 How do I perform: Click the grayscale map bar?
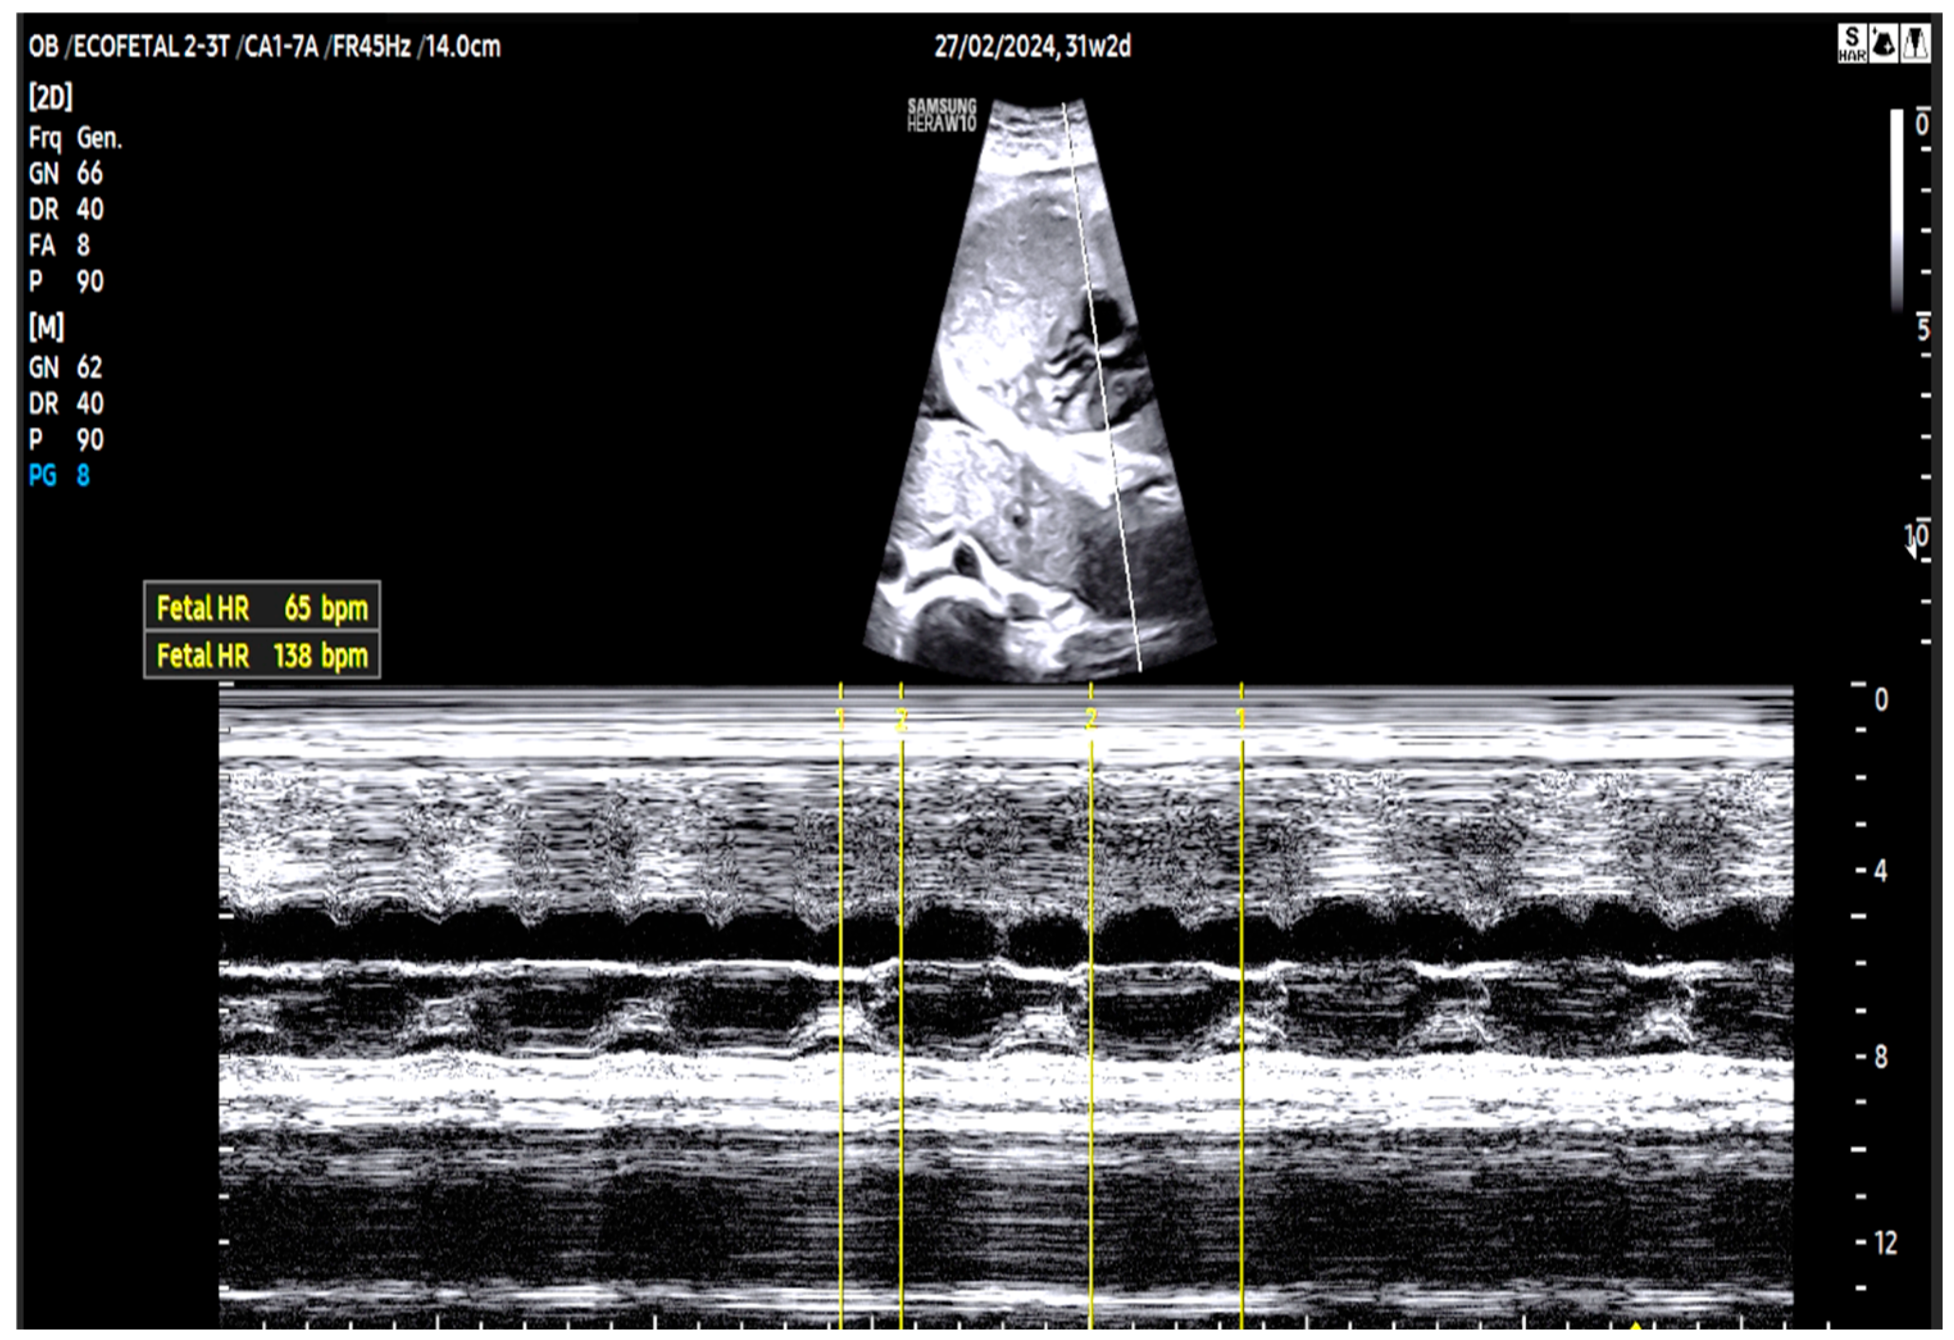1897,210
